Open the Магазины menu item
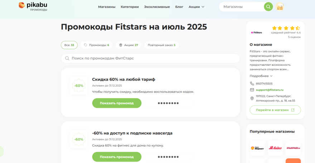Screen dimensions: 315x163 (107, 7)
